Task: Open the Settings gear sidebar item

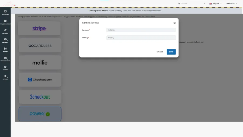Action: pyautogui.click(x=5, y=77)
